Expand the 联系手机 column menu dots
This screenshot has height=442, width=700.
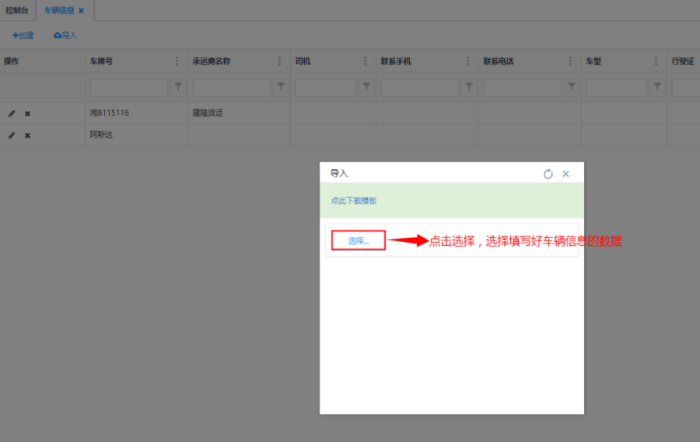[x=467, y=61]
